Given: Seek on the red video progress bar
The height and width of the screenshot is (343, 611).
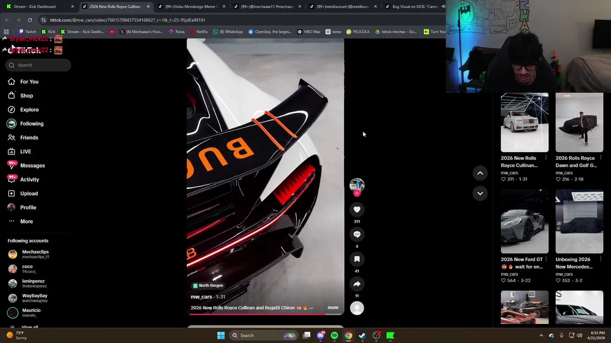Looking at the screenshot, I should tap(265, 314).
